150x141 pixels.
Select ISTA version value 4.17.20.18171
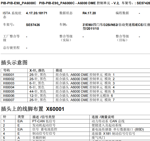coord(36,13)
